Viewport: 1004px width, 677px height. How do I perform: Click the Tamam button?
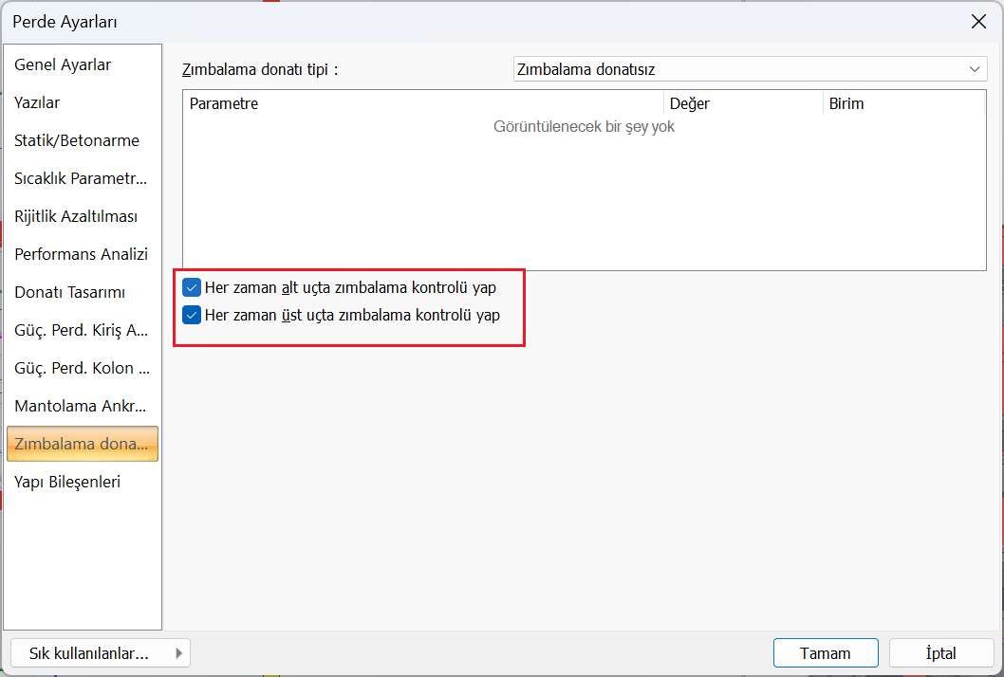coord(825,653)
